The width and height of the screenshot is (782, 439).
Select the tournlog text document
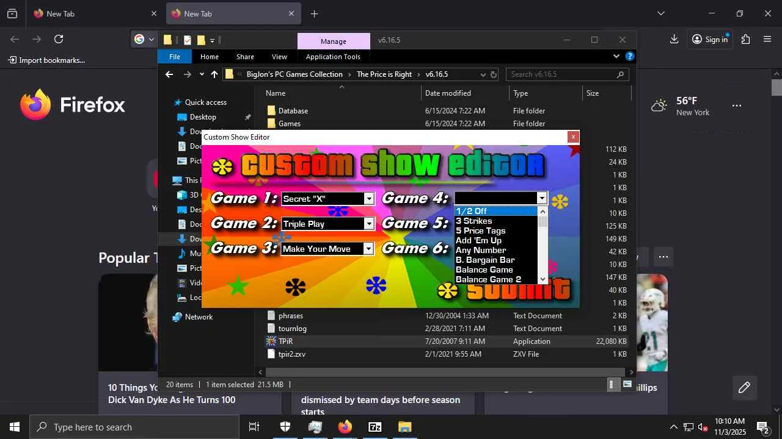[x=447, y=329]
